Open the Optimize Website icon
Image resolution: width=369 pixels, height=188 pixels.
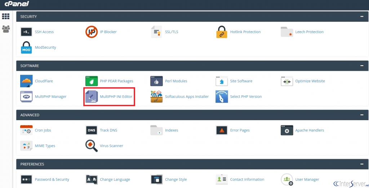287,81
